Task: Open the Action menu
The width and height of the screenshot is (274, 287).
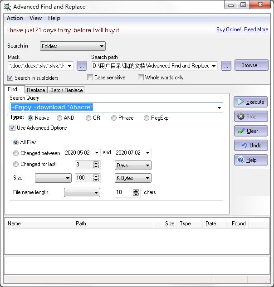Action: [x=15, y=18]
